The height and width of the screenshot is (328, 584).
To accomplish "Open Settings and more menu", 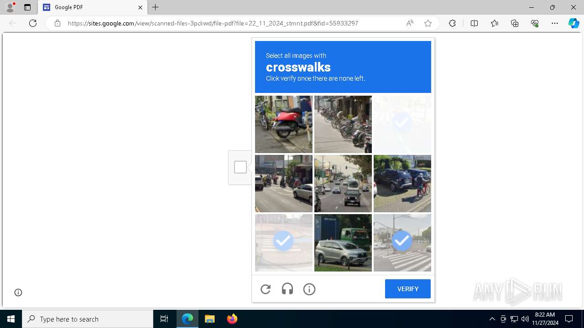I will point(555,23).
